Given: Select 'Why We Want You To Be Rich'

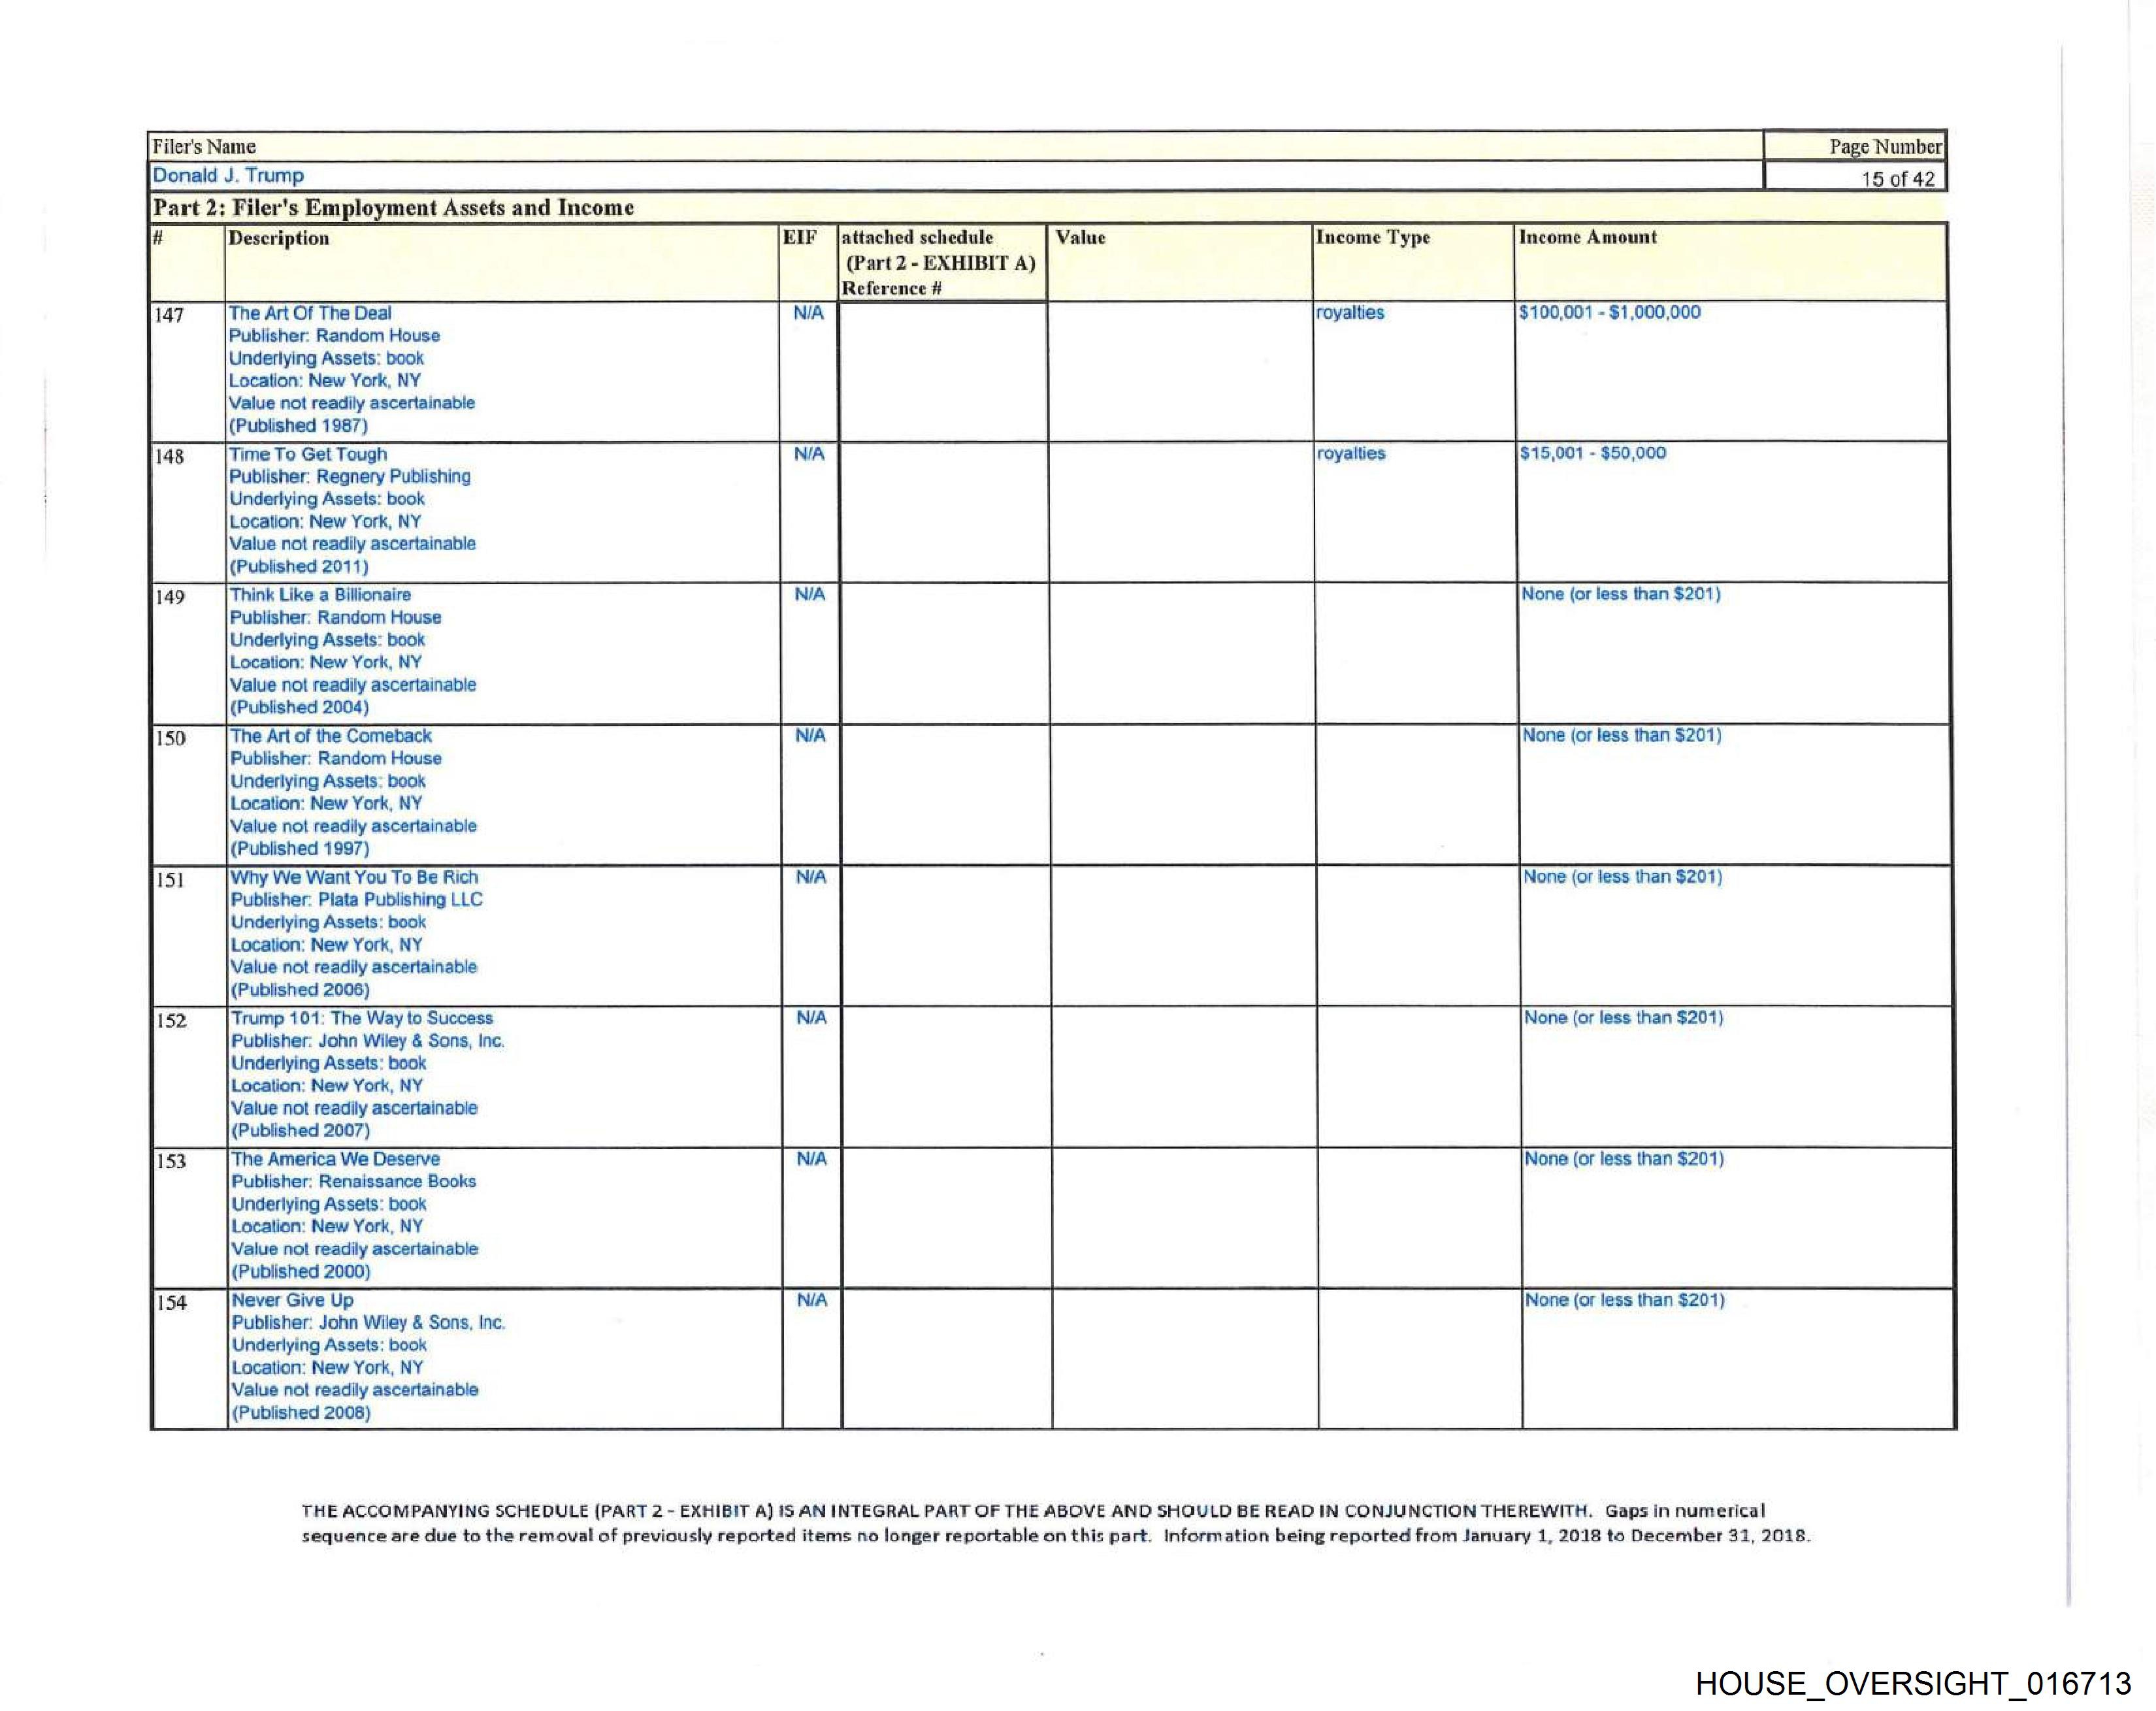Looking at the screenshot, I should (354, 877).
